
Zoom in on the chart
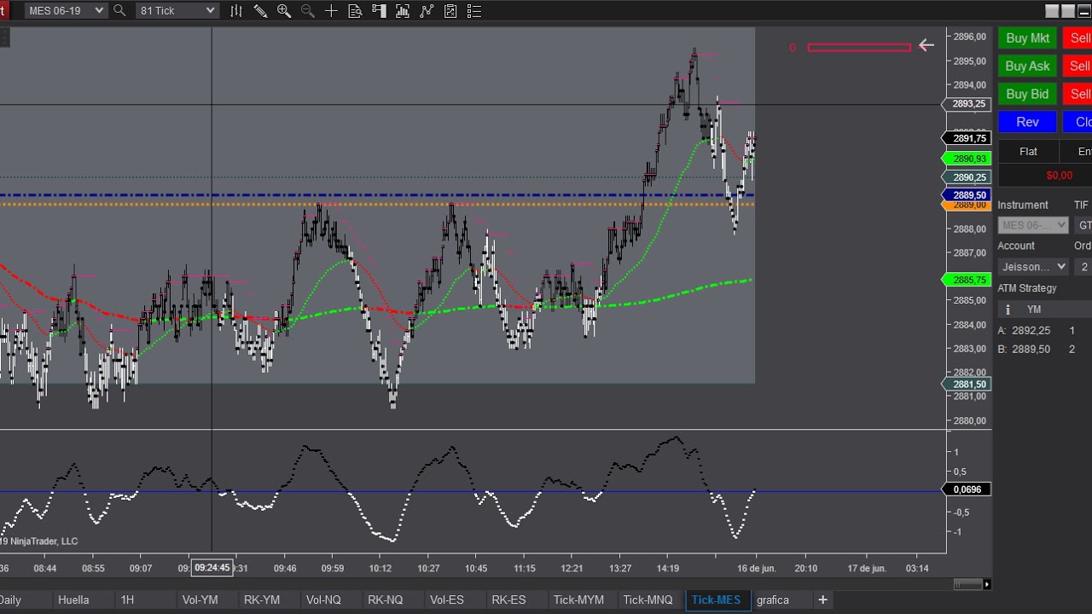284,11
